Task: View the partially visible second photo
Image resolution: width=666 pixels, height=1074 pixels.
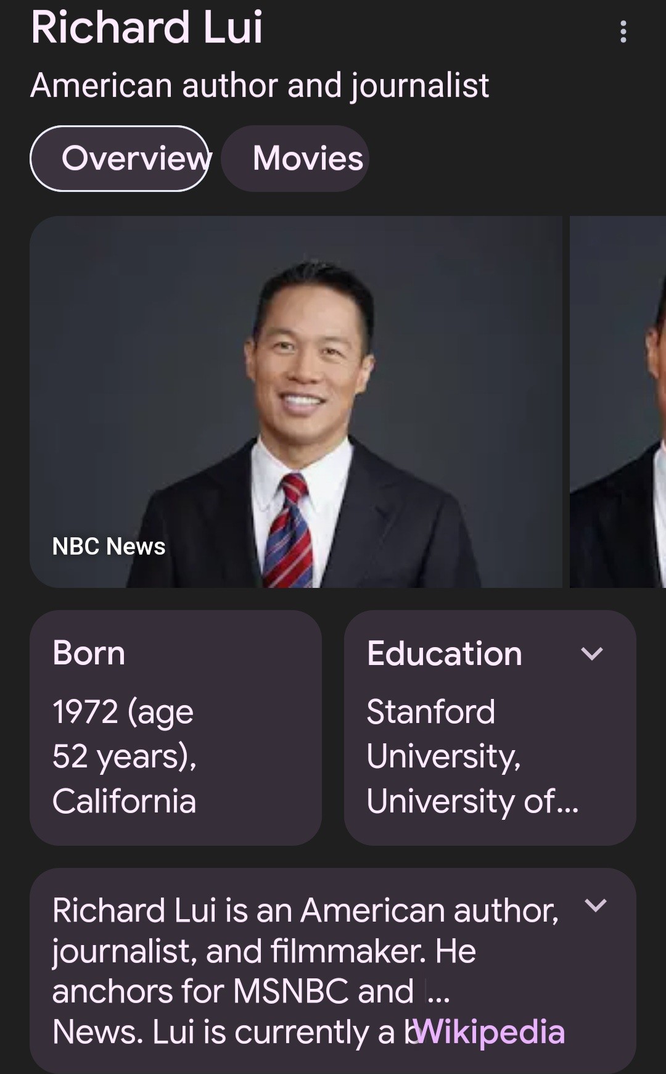Action: coord(618,401)
